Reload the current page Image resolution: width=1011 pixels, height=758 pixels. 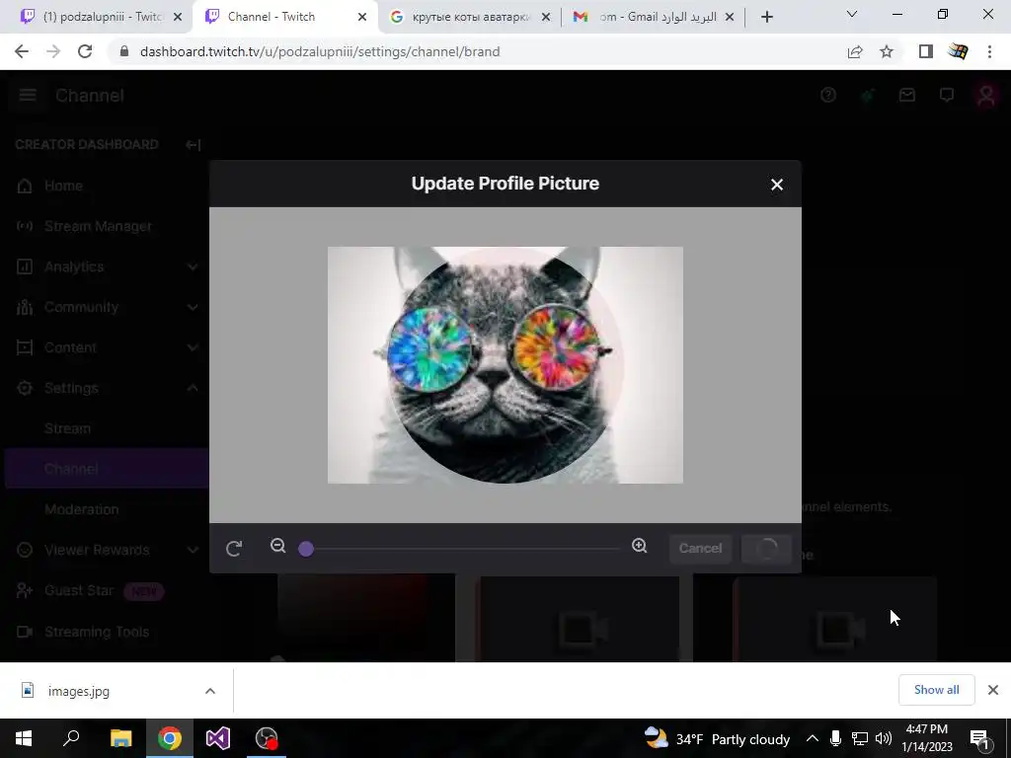85,51
